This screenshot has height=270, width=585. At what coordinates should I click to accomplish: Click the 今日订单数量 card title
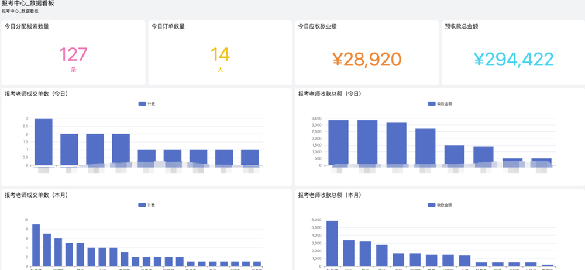pos(168,26)
